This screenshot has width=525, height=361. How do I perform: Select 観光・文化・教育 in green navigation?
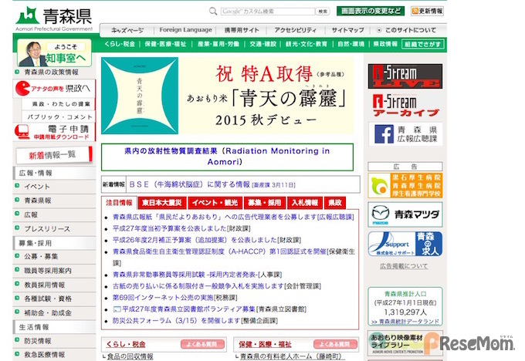307,44
